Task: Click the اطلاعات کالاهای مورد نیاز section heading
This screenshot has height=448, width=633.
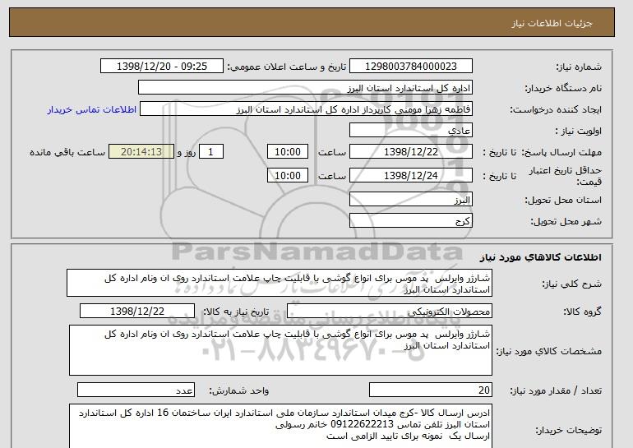Action: coord(541,257)
